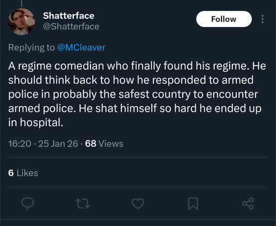The height and width of the screenshot is (226, 276).
Task: Follow the Shatterface account
Action: pos(224,19)
